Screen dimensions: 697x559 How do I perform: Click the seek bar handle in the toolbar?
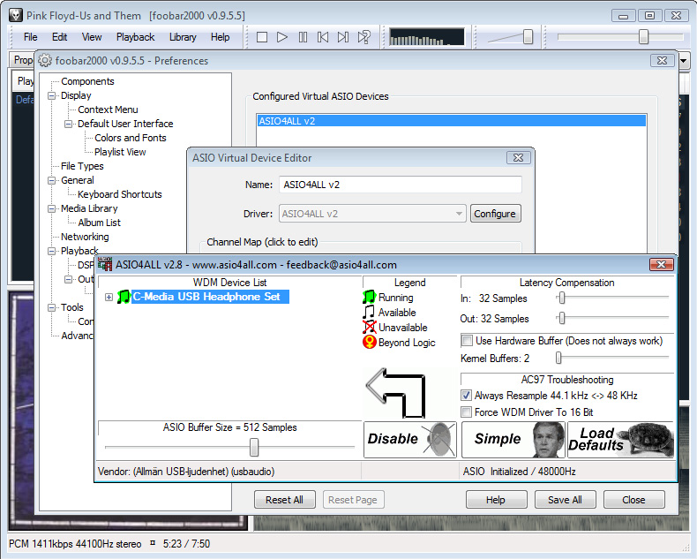coord(643,37)
